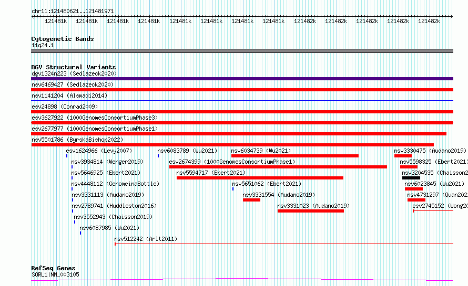468x286 pixels.
Task: Click the esv24898 (Conrad2009) label
Action: tap(65, 107)
